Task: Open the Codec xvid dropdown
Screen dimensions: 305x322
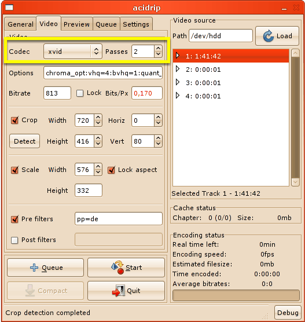Action: pos(73,52)
